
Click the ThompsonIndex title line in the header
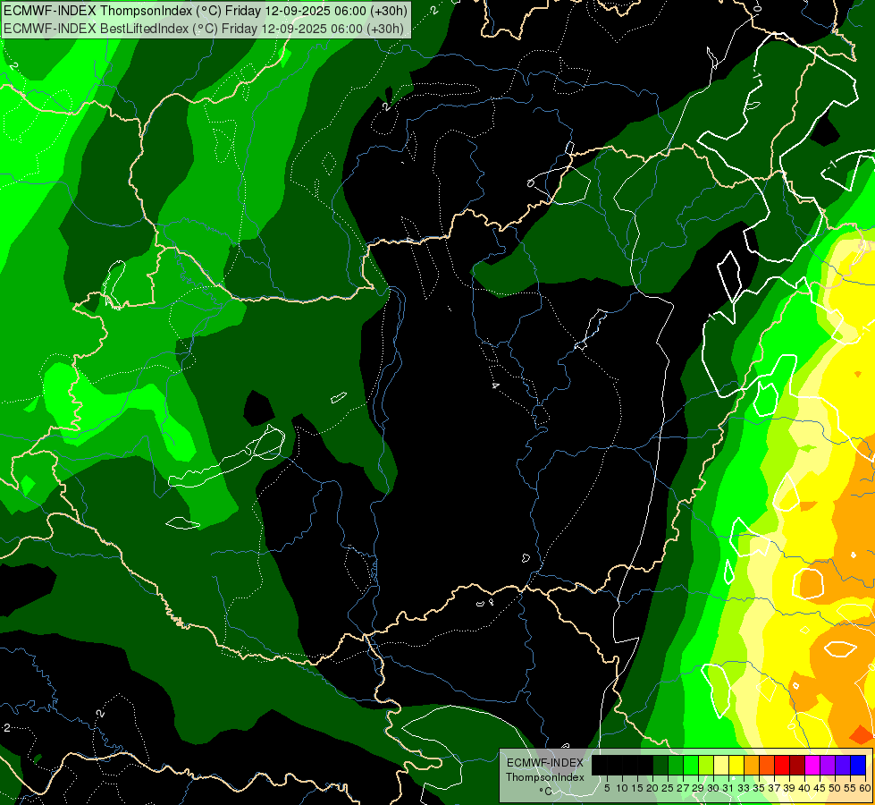pyautogui.click(x=206, y=11)
